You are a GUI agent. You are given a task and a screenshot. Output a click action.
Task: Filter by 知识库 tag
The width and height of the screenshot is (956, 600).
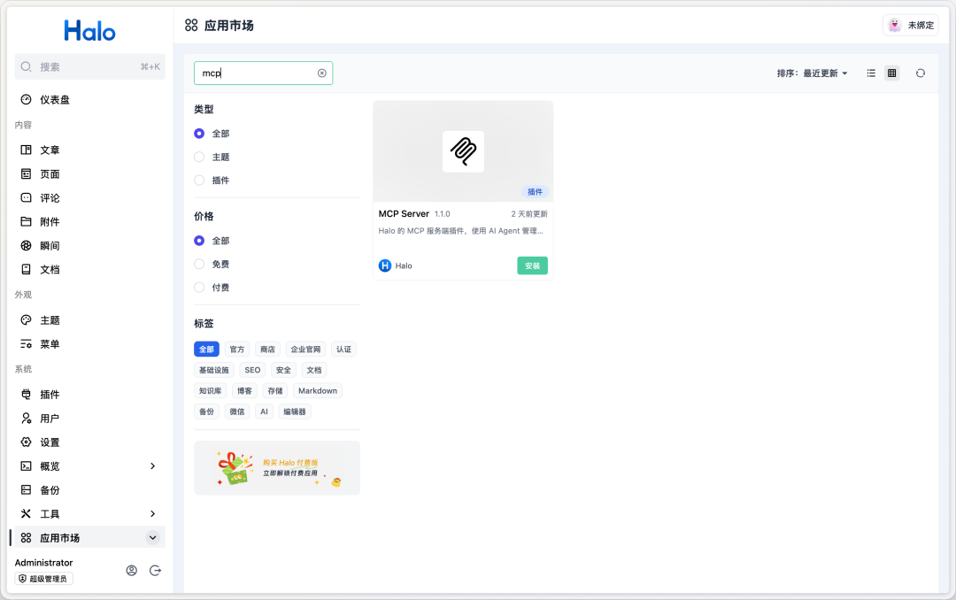211,391
